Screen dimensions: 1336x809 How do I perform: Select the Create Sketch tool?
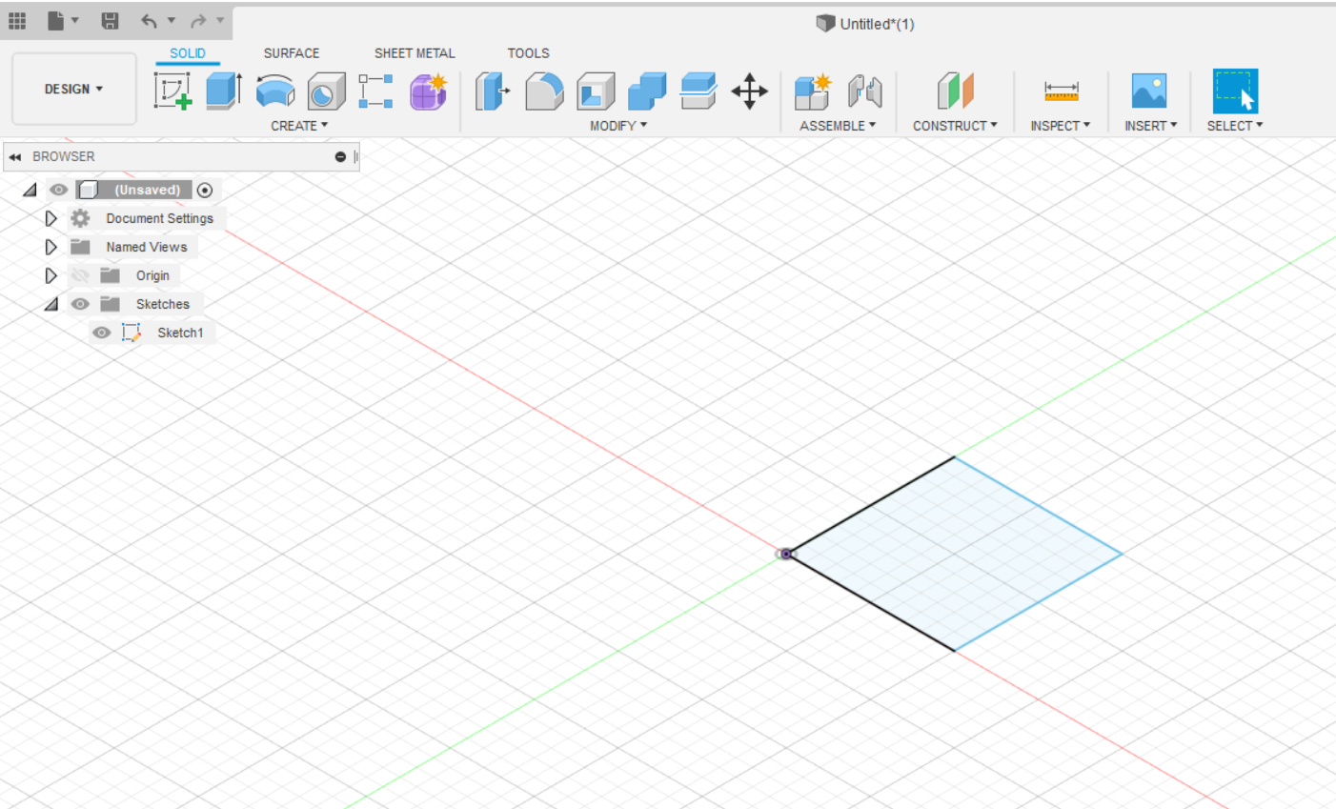coord(172,91)
